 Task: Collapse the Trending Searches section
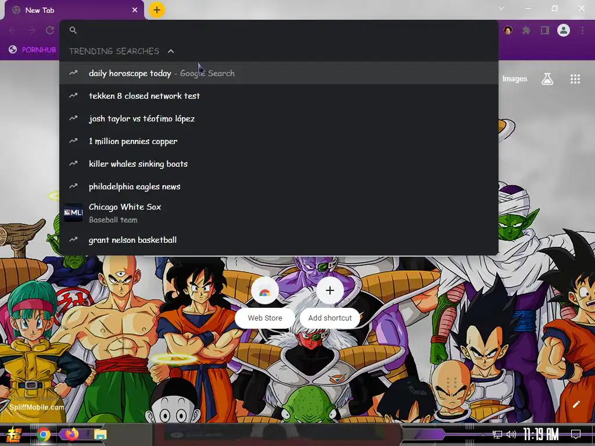(x=171, y=51)
